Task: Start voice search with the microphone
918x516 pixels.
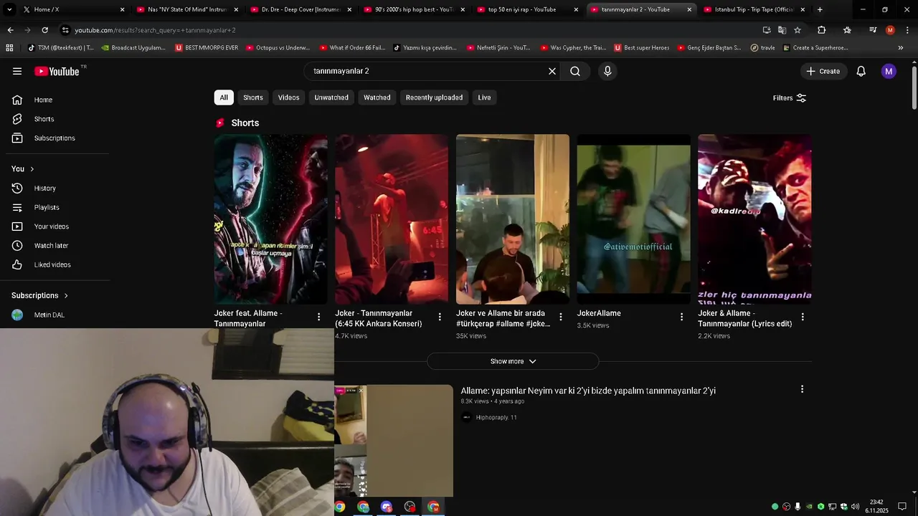Action: pos(607,71)
